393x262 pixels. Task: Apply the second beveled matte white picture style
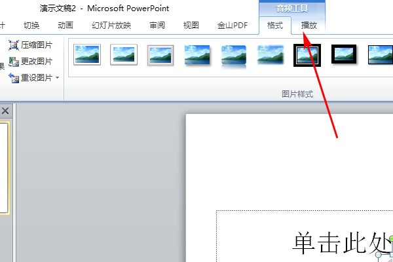(x=124, y=54)
